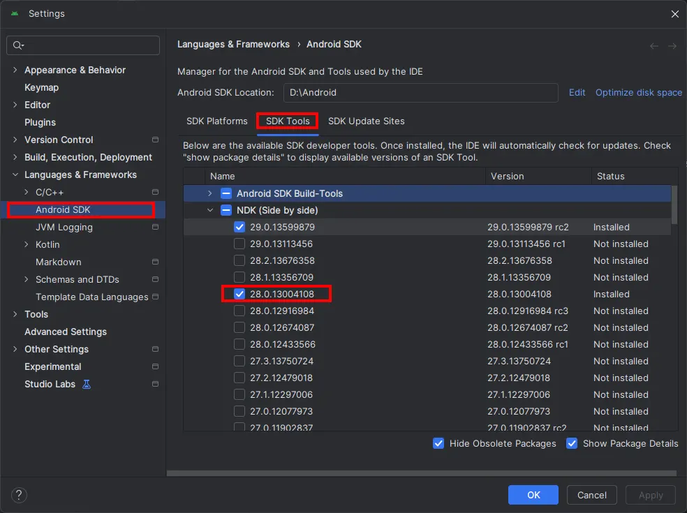Check NDK version 28.0.12916984
The height and width of the screenshot is (513, 687).
click(x=239, y=311)
